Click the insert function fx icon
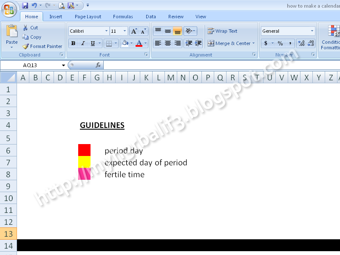Screen dimensions: 340x255 coord(98,65)
